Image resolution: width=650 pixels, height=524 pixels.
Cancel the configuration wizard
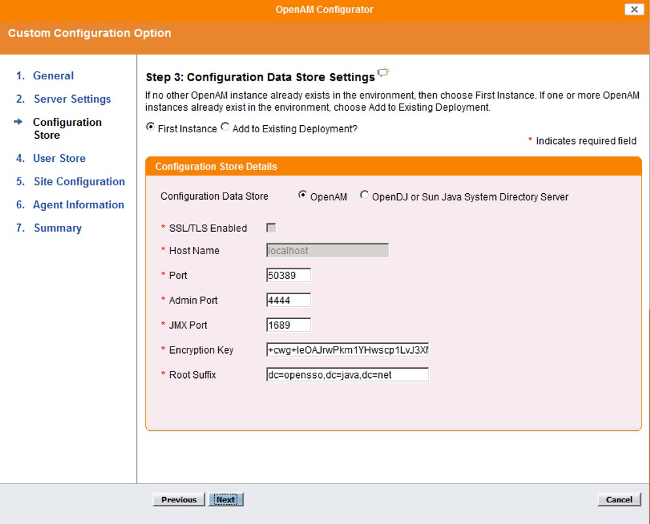(618, 499)
